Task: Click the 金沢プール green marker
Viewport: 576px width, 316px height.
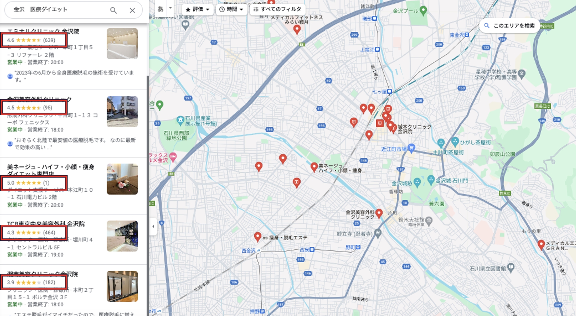Action: click(423, 11)
